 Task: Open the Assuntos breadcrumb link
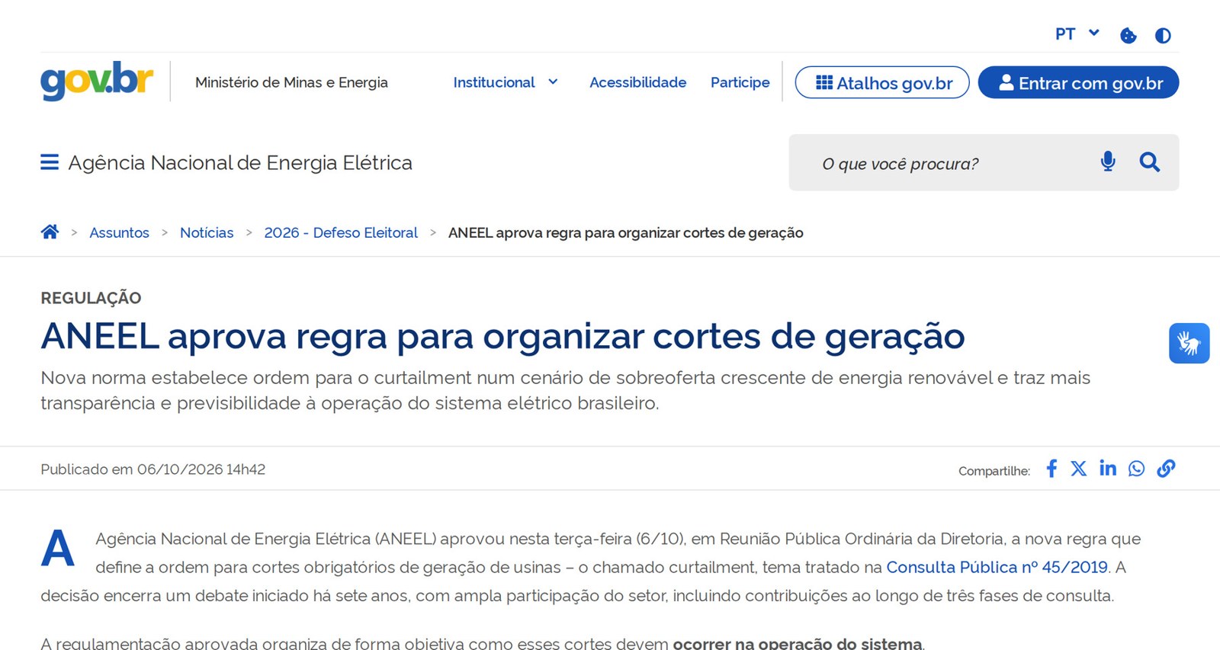(119, 232)
